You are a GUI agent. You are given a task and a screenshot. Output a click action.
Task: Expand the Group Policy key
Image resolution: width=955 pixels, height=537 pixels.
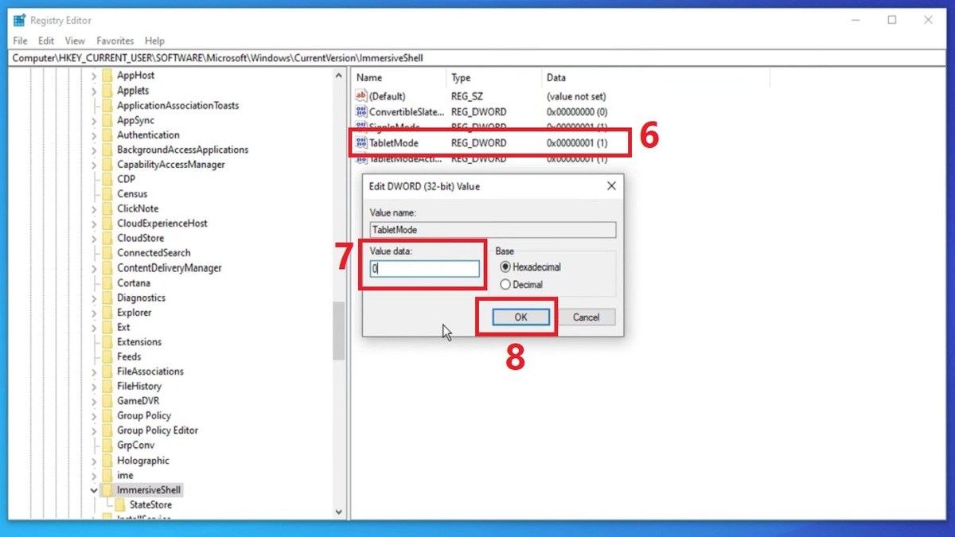coord(95,415)
